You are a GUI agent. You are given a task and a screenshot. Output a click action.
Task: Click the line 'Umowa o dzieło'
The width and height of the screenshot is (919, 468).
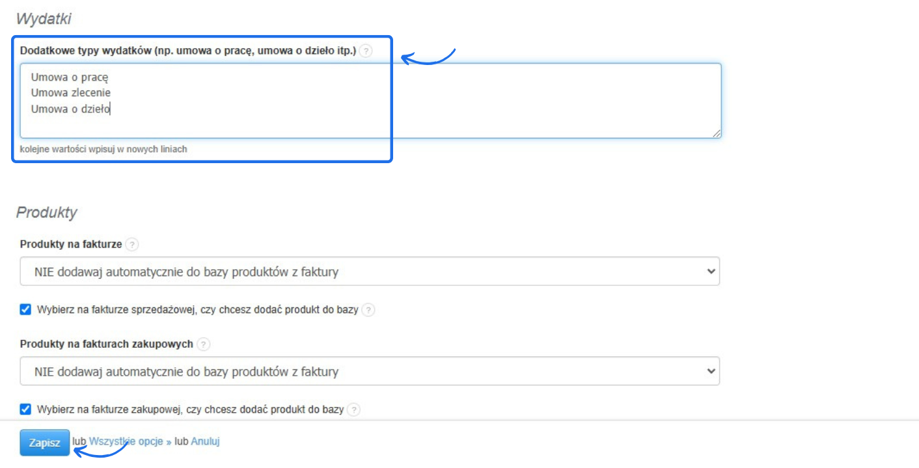click(x=71, y=109)
